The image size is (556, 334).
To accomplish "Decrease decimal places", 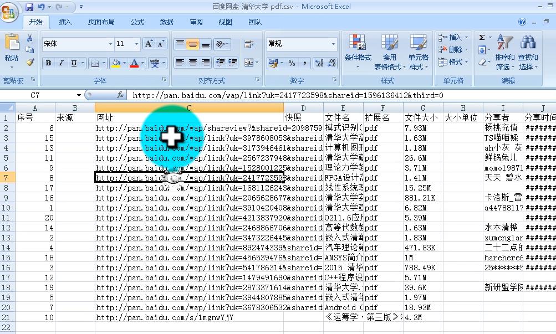I will pos(331,63).
